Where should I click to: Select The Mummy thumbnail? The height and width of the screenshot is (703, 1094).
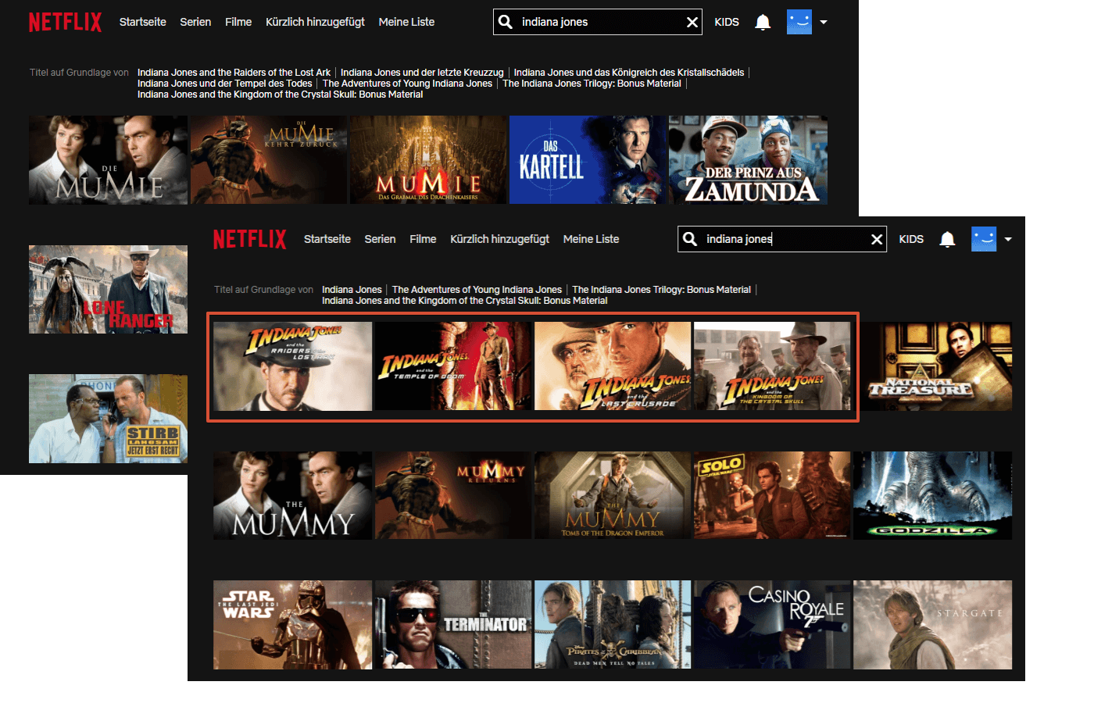(292, 495)
